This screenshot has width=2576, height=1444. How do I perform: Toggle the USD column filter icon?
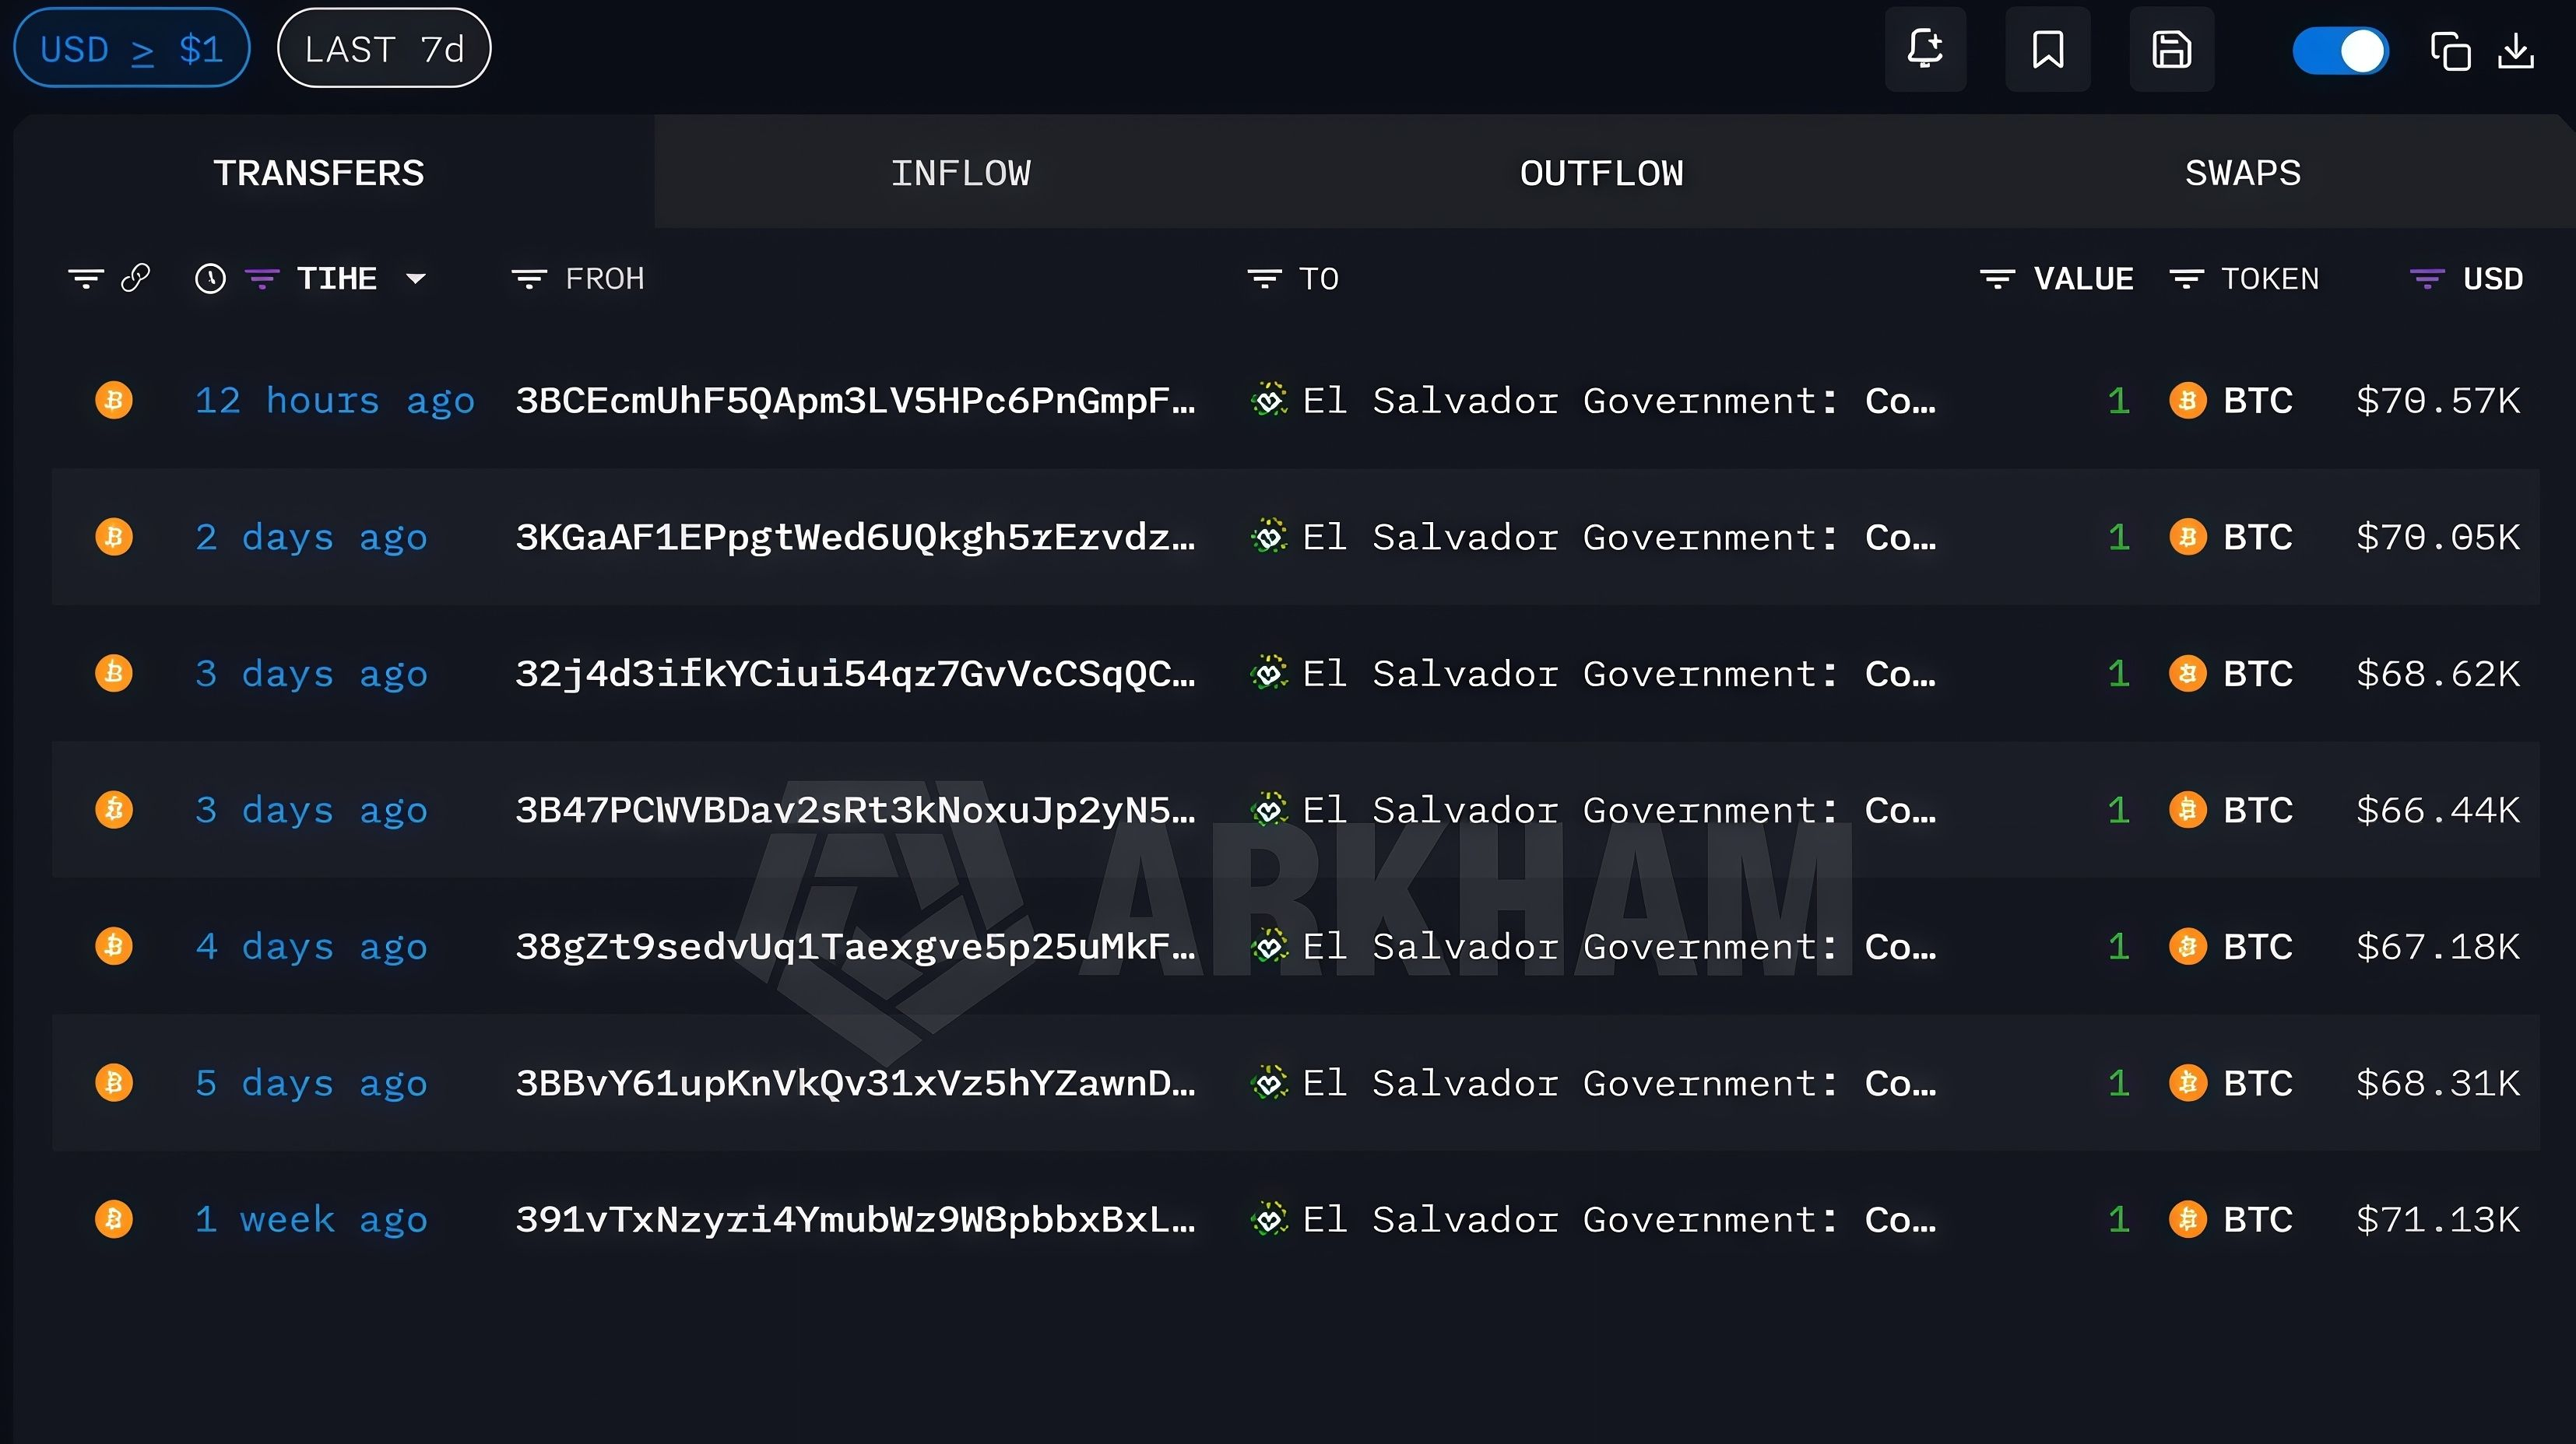pos(2427,279)
